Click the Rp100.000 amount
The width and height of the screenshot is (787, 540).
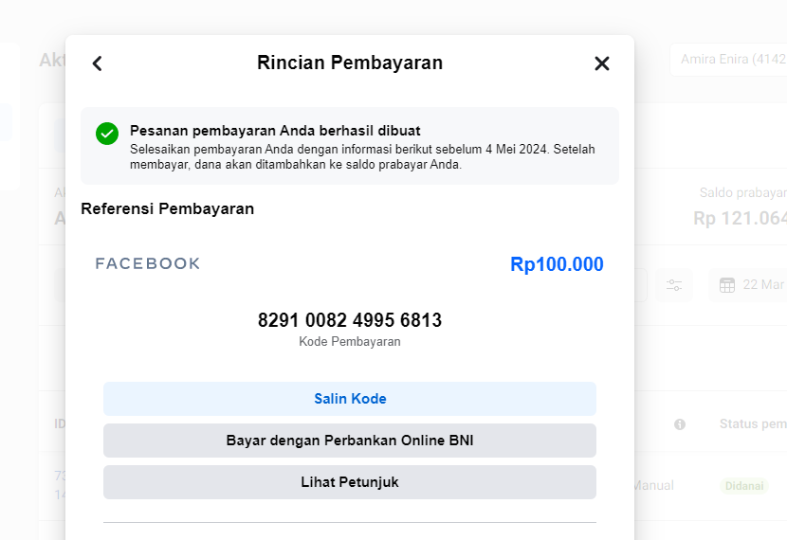pos(557,264)
